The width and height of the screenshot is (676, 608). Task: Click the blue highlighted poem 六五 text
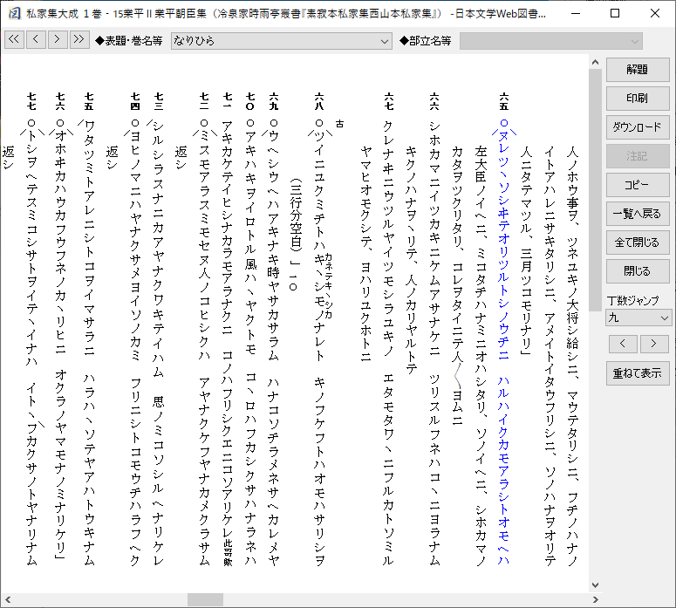pos(503,342)
